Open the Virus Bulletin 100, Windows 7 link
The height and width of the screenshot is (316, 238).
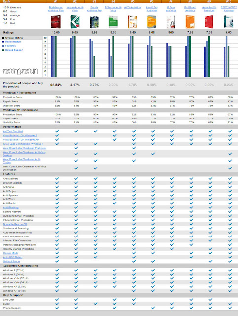coord(20,135)
